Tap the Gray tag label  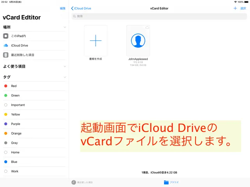[14, 143]
